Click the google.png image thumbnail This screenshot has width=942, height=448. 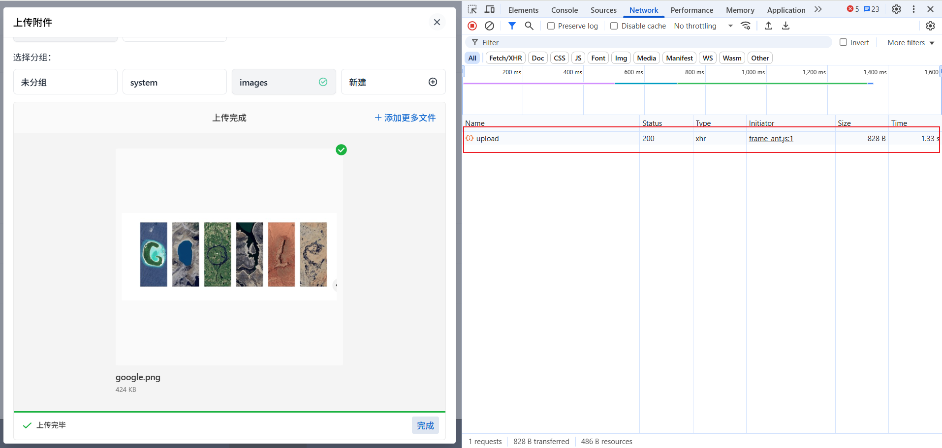coord(229,257)
